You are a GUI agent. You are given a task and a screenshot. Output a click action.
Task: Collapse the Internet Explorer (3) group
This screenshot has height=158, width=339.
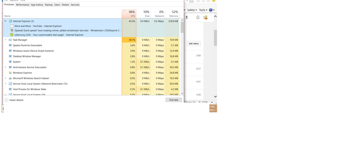(x=5, y=21)
